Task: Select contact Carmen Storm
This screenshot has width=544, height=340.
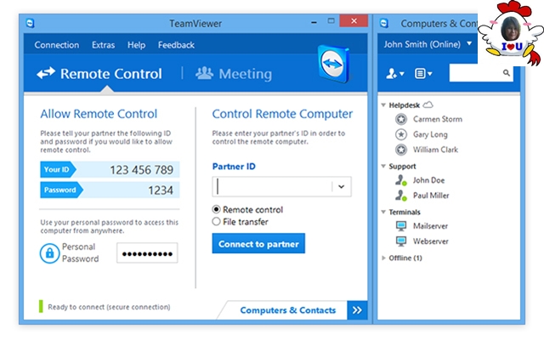Action: click(x=438, y=119)
